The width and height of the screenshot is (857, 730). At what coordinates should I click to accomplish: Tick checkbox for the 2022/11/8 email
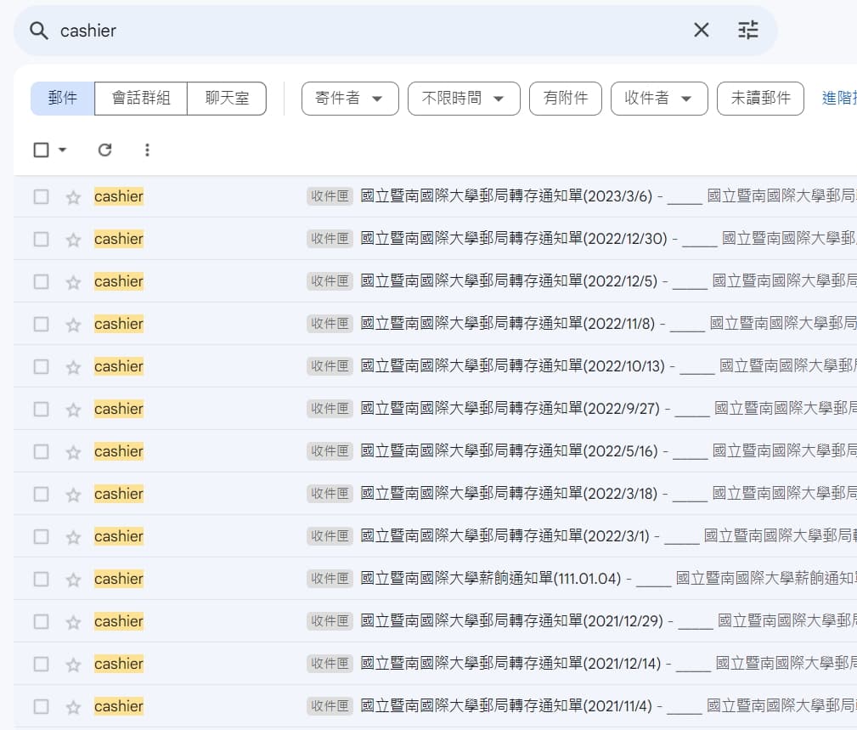pos(41,325)
